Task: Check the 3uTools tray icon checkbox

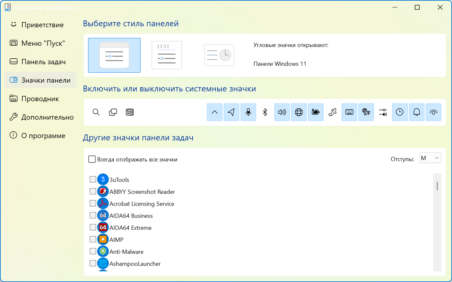Action: point(93,179)
